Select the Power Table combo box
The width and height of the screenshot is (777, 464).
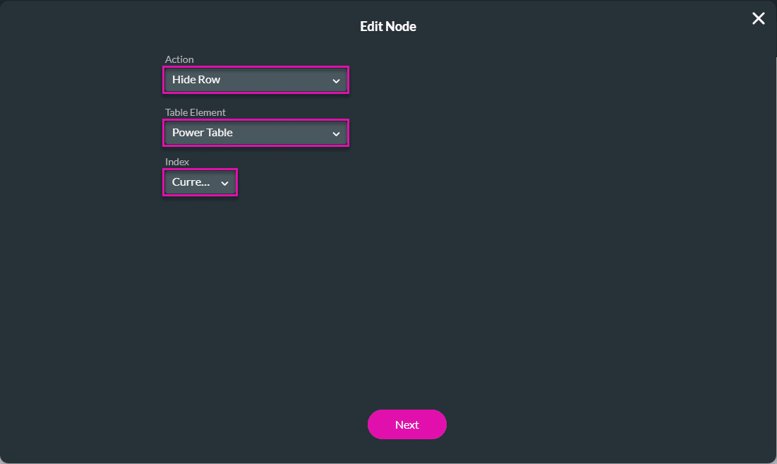click(247, 133)
